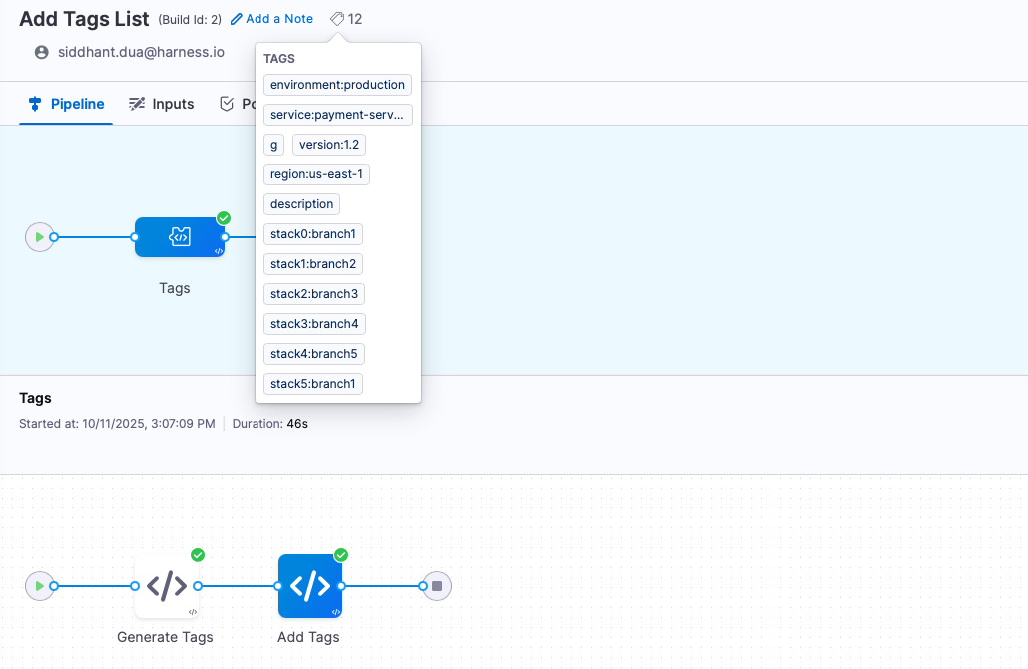The height and width of the screenshot is (669, 1028).
Task: Click the region:us-east-1 tag
Action: point(316,174)
